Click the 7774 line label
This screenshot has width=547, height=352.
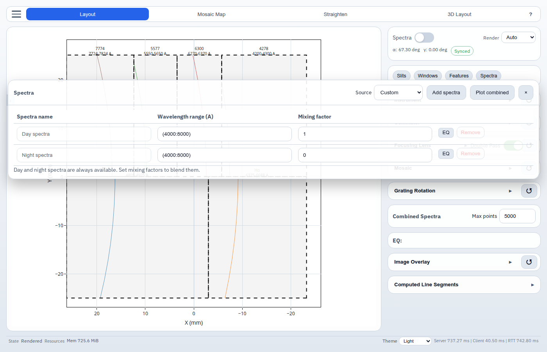click(x=100, y=48)
